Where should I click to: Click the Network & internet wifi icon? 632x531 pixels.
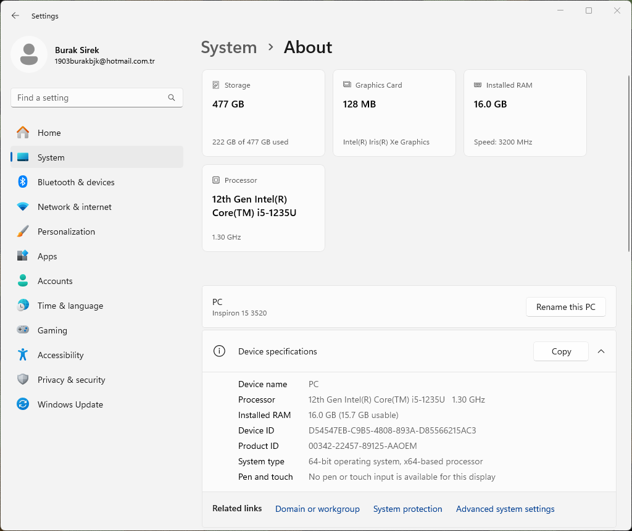[23, 207]
